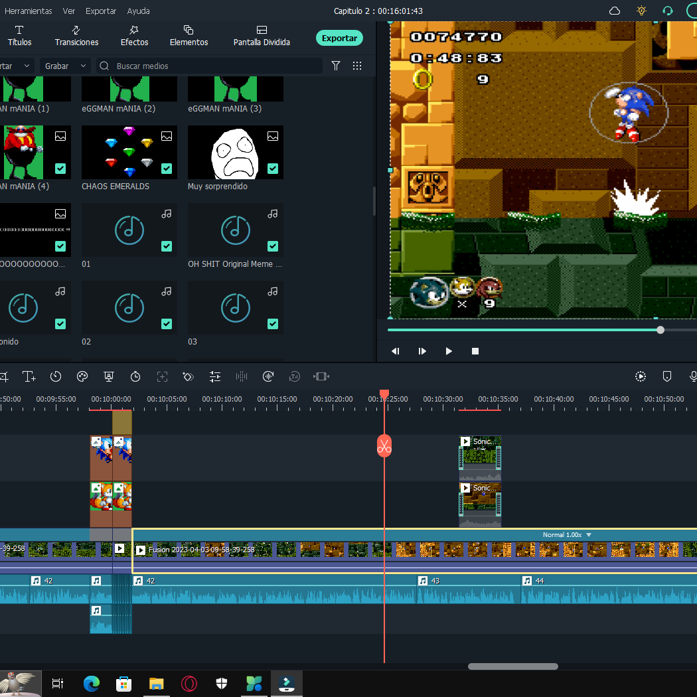Open the Ayuda menu
Viewport: 697px width, 697px height.
point(138,11)
